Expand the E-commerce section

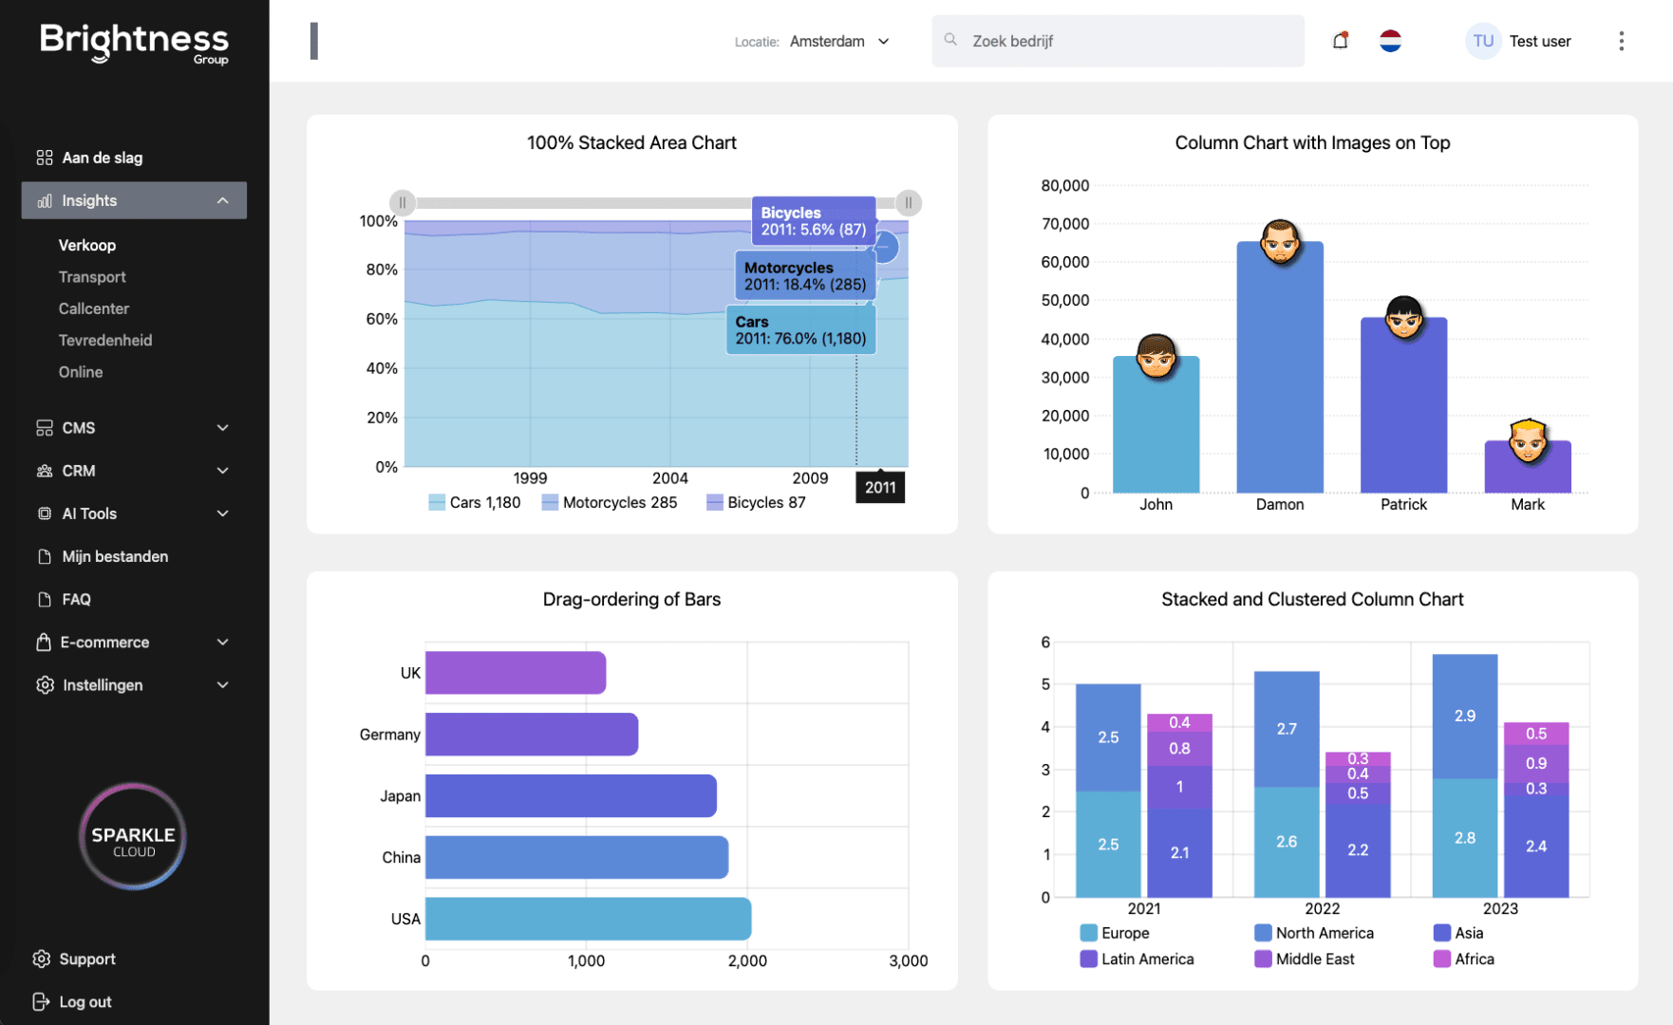click(x=104, y=642)
